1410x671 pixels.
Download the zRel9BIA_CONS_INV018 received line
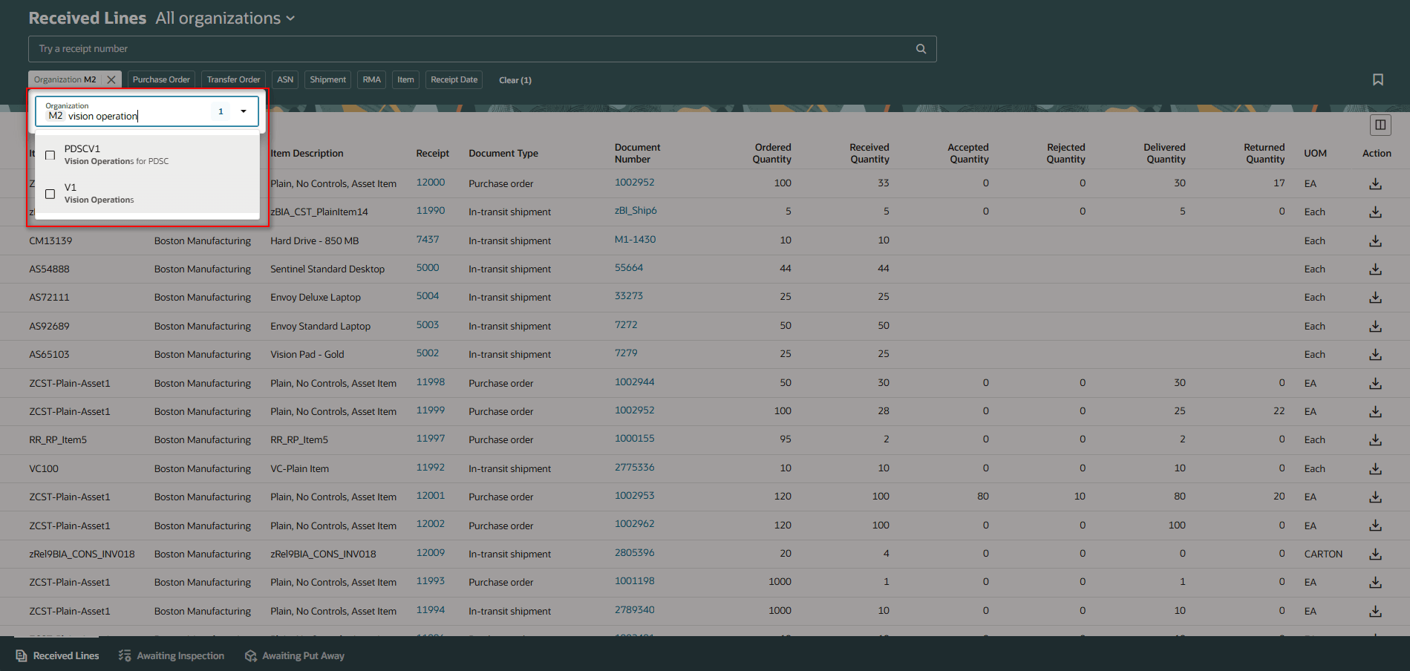pyautogui.click(x=1375, y=554)
